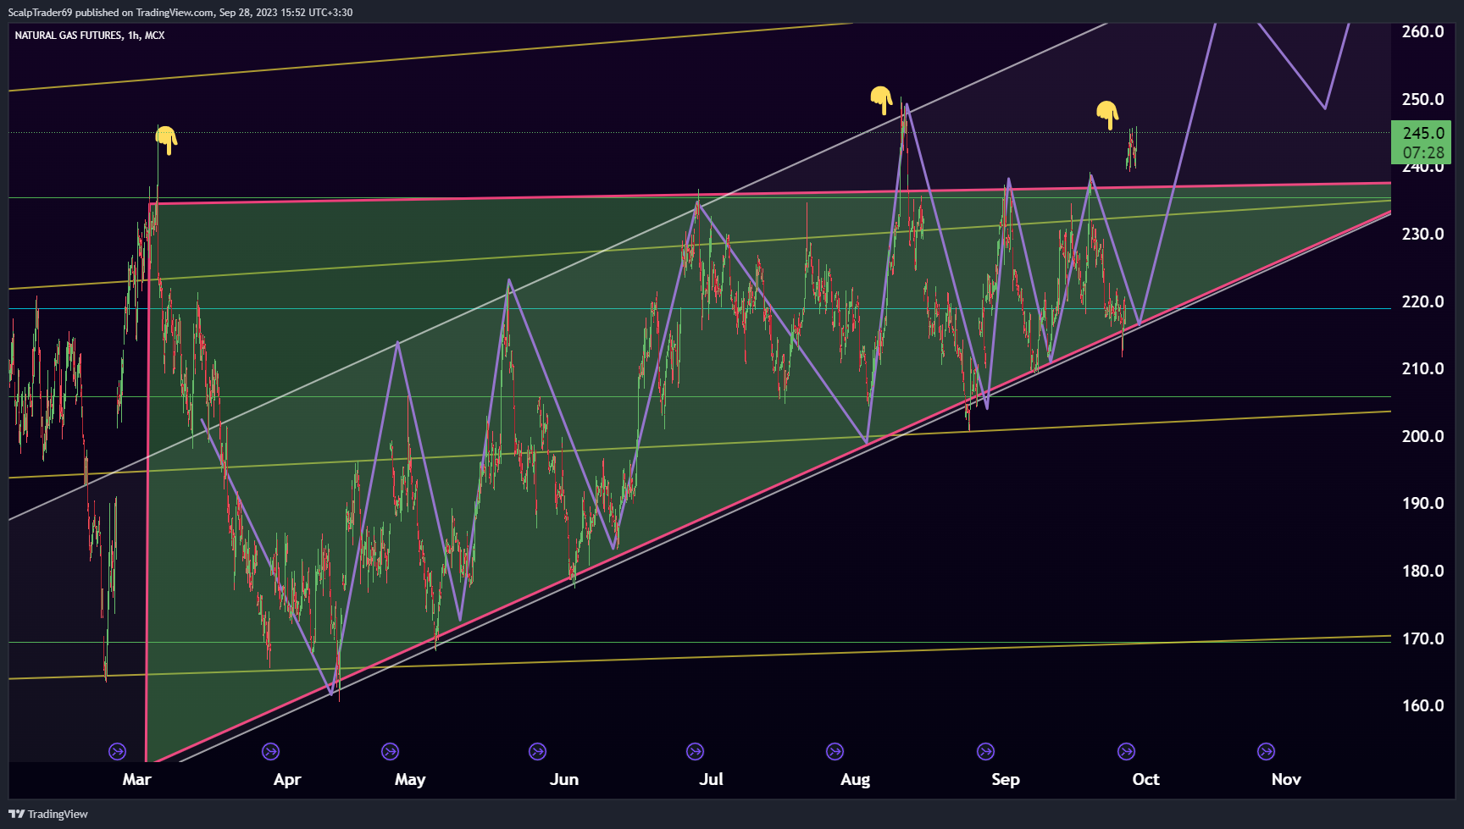The height and width of the screenshot is (829, 1464).
Task: Click the Mar label on time axis
Action: [136, 779]
